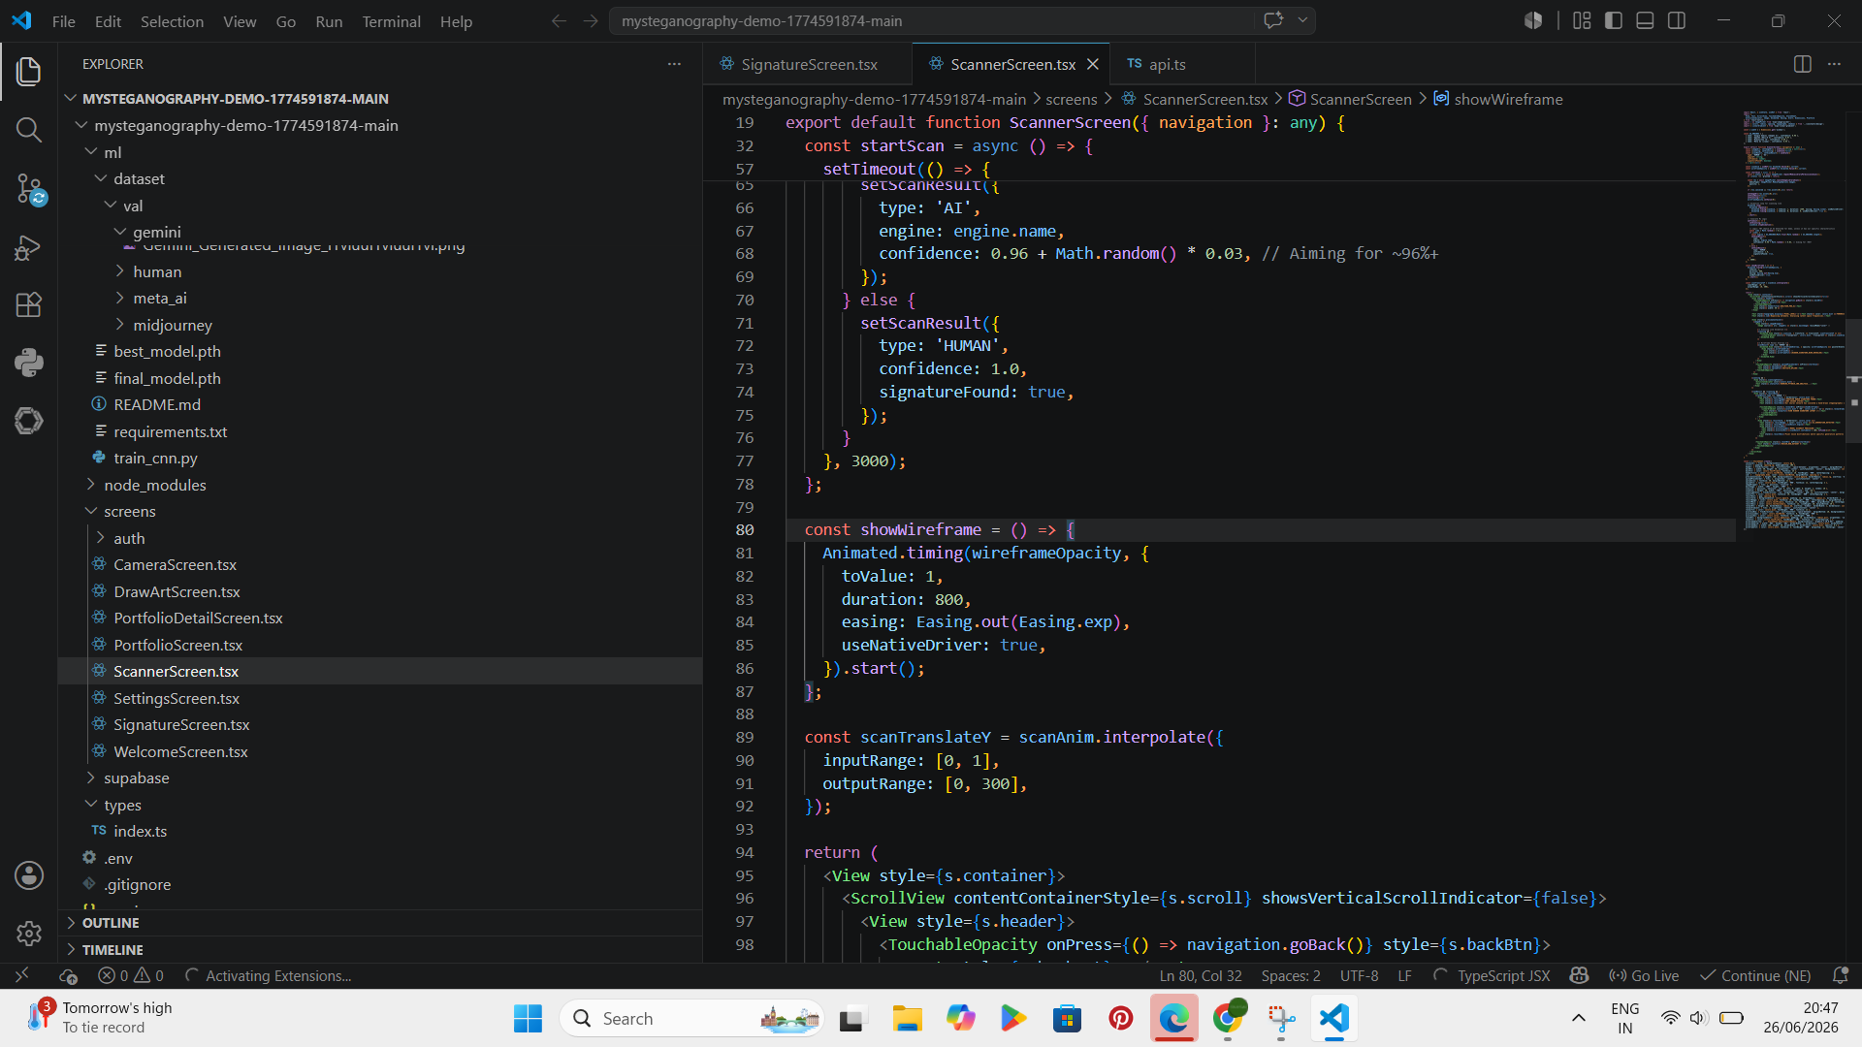Open Source Control view
The width and height of the screenshot is (1862, 1047).
[29, 189]
